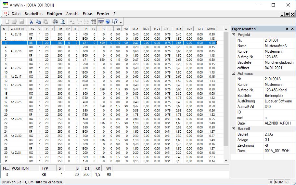Open the Einfügen menu
The image size is (296, 185).
coord(54,14)
